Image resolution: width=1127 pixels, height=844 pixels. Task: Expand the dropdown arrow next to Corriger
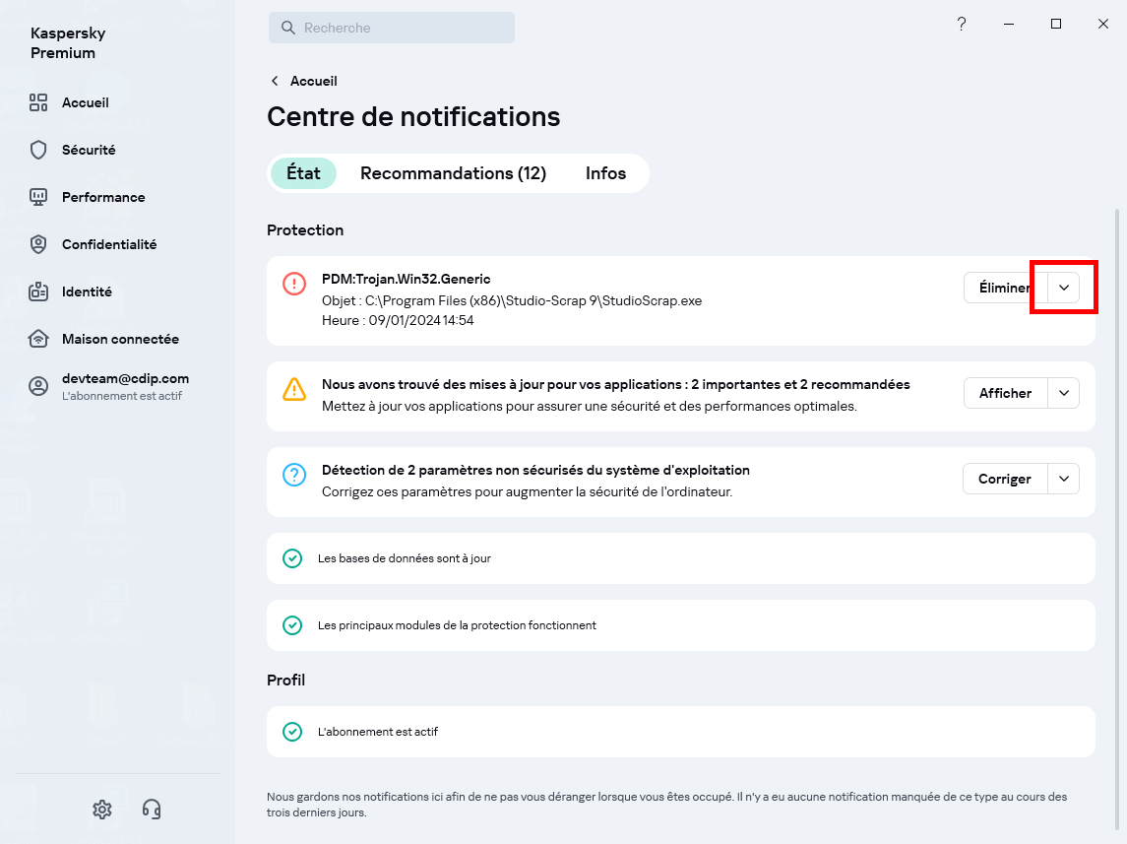click(x=1064, y=479)
